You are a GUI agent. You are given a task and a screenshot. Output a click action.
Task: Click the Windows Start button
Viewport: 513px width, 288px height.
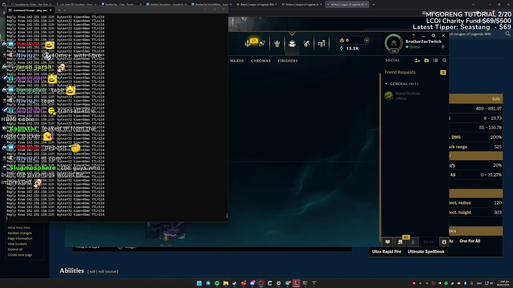point(199,283)
